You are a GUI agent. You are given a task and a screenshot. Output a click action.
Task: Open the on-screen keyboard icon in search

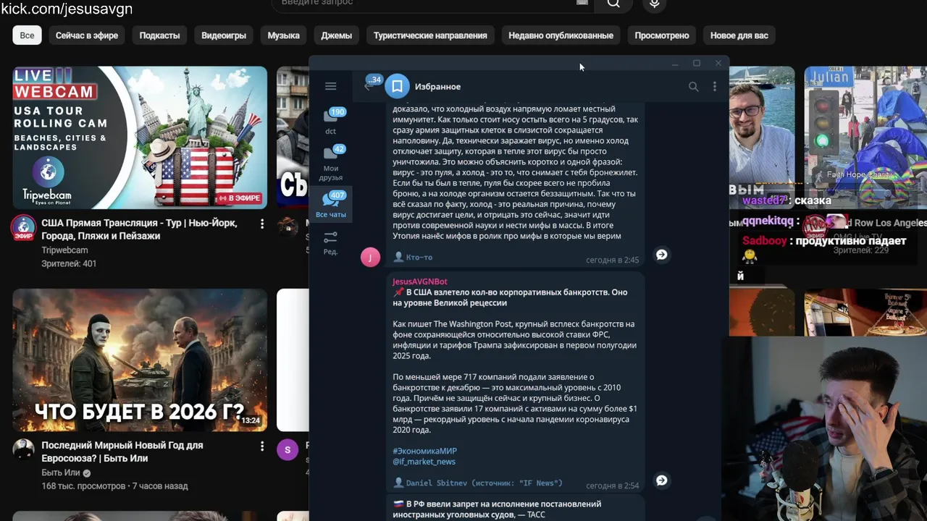tap(582, 3)
